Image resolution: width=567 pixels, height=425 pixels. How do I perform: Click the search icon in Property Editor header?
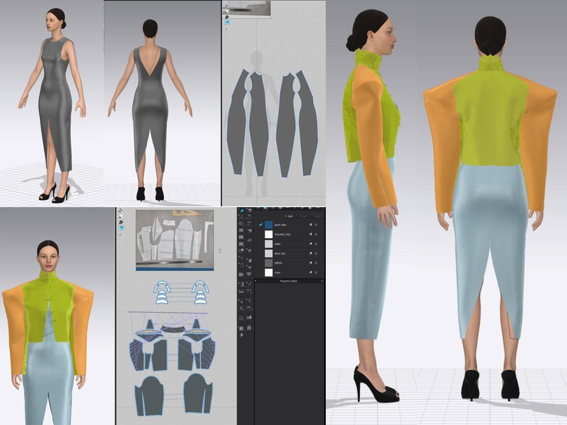pyautogui.click(x=321, y=281)
